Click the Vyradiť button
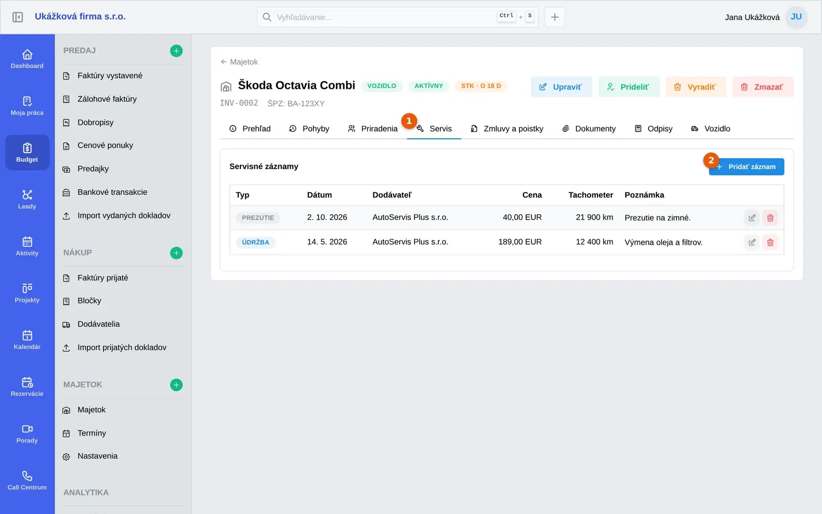The width and height of the screenshot is (822, 514). pos(696,87)
